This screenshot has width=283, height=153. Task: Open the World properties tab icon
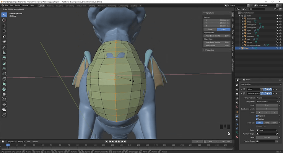click(237, 107)
